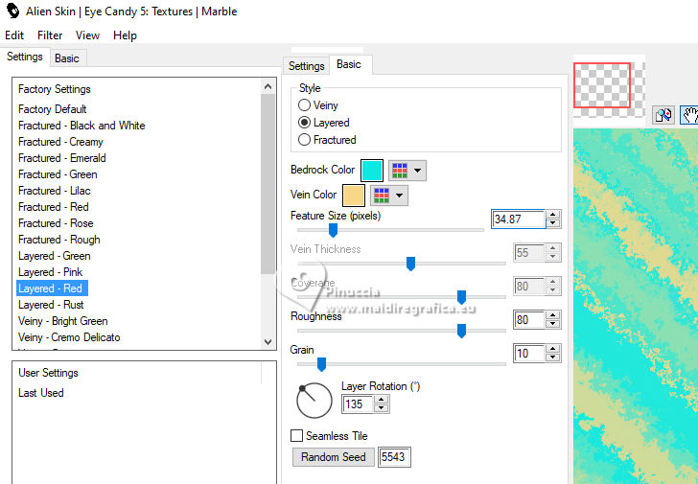Increase Layer Rotation with up stepper

pyautogui.click(x=381, y=400)
